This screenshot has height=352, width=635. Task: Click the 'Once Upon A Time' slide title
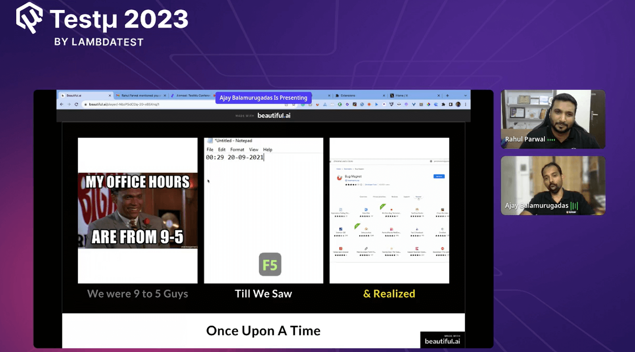coord(264,331)
